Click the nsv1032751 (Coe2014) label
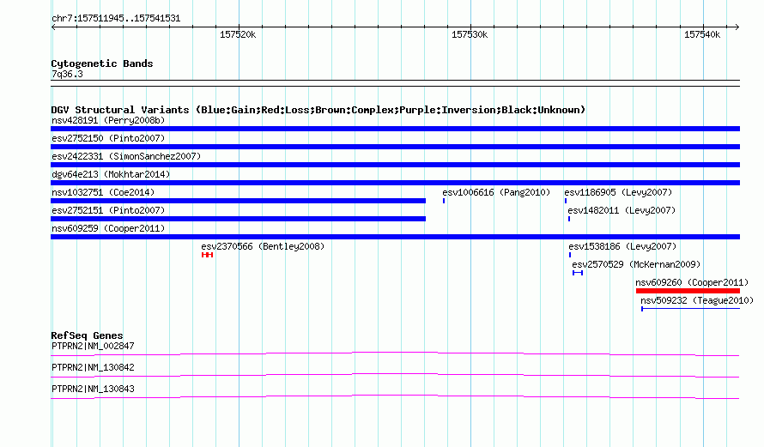This screenshot has width=764, height=447. point(103,192)
